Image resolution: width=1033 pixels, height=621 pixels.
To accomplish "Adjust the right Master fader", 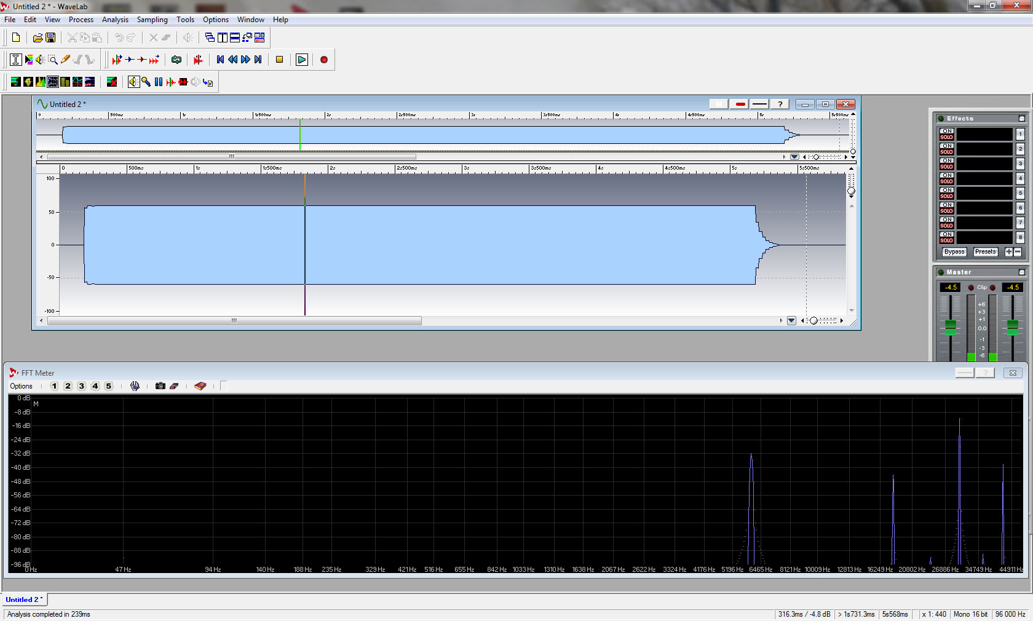I will tap(1012, 327).
